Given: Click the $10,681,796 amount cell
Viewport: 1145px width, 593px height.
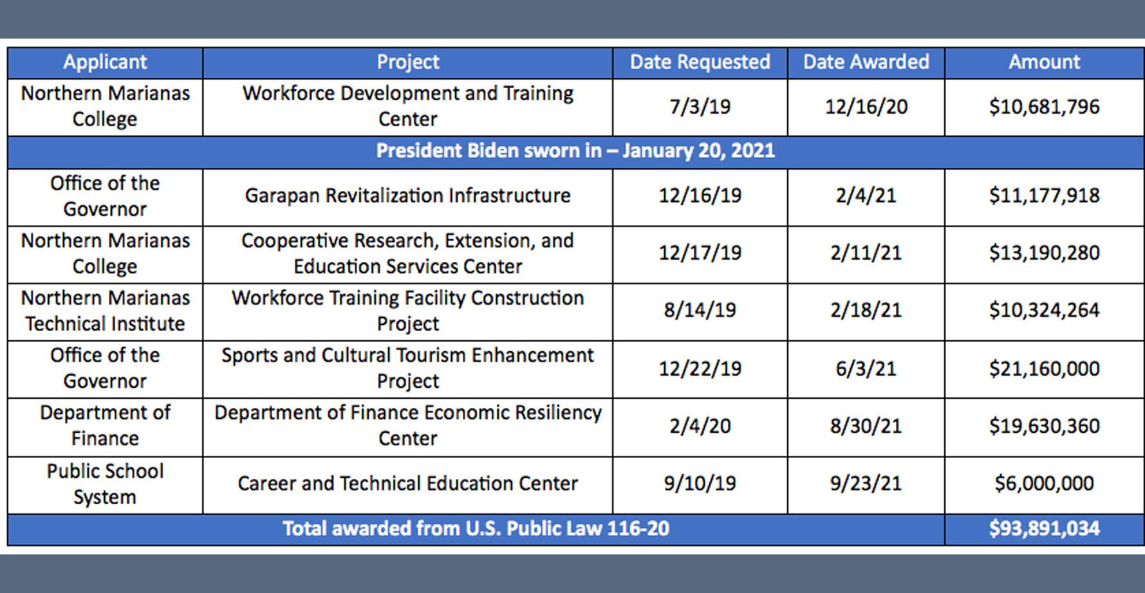Looking at the screenshot, I should (x=1044, y=107).
